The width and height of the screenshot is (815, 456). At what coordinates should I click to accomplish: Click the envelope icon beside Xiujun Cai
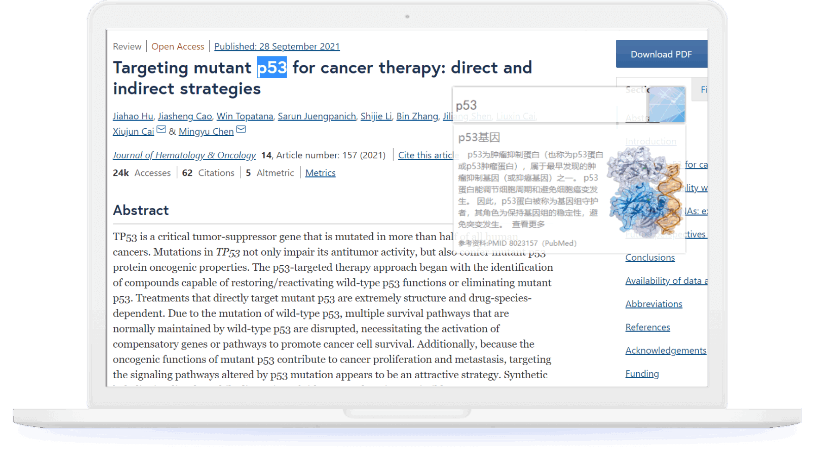point(161,130)
